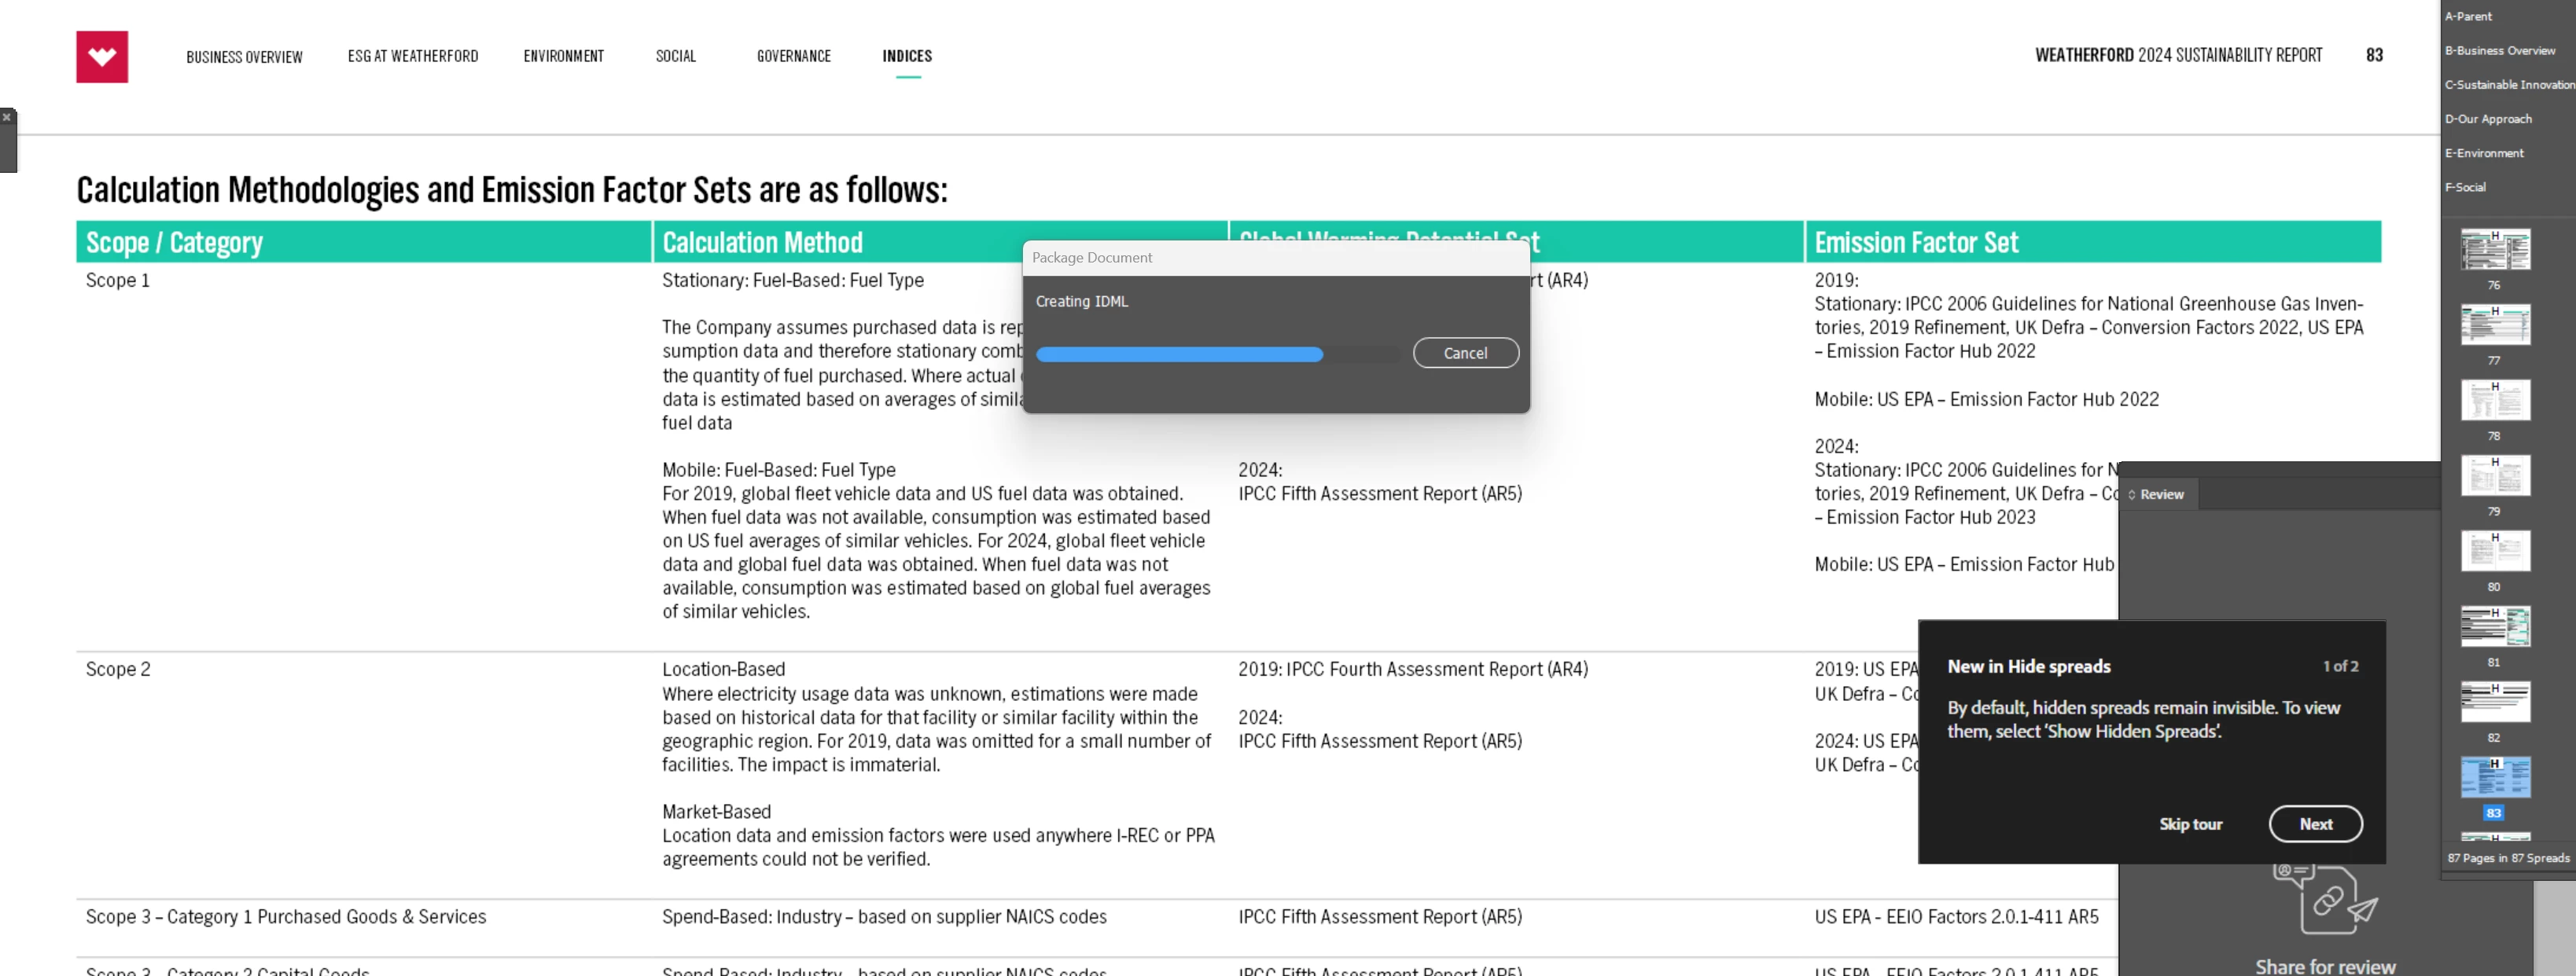Select page 76 thumbnail
The image size is (2576, 976).
(2495, 250)
